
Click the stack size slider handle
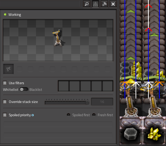[x=87, y=102]
